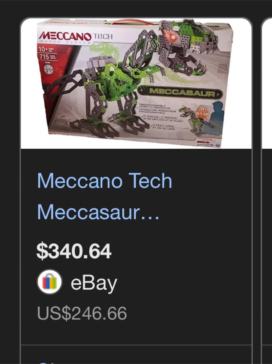Click the Meccasaur product box image
Viewport: 272px width, 364px height.
pos(136,83)
